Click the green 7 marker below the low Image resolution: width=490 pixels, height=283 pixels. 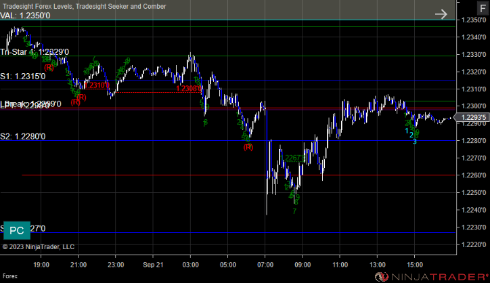coord(294,211)
